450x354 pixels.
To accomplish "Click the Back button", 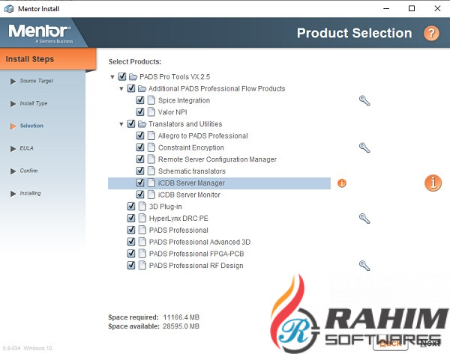I will tap(390, 344).
